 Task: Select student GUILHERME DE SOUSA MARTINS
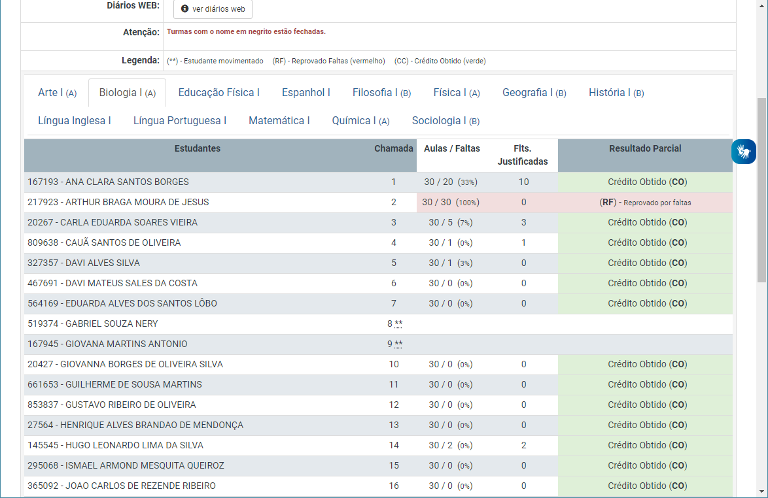[114, 384]
